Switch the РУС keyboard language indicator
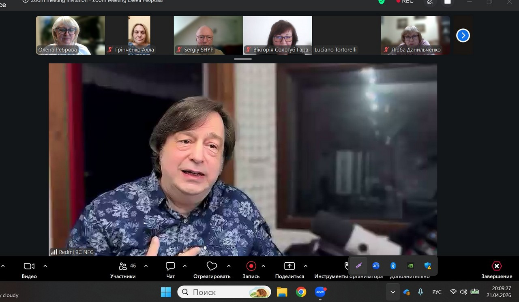Image resolution: width=519 pixels, height=302 pixels. pos(437,292)
